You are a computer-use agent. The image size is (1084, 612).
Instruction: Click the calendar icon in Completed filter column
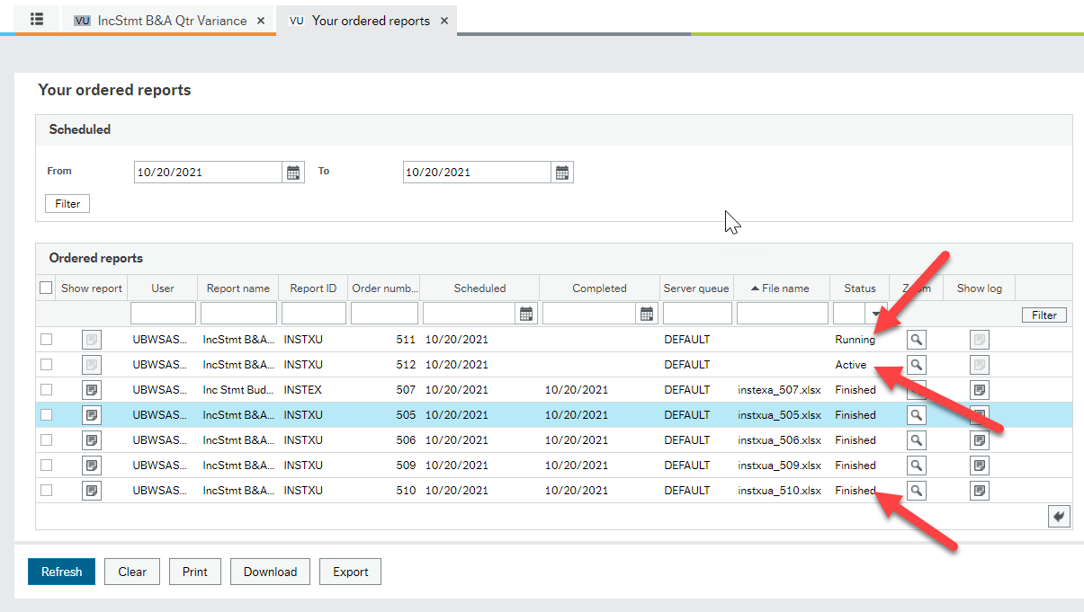click(x=648, y=313)
